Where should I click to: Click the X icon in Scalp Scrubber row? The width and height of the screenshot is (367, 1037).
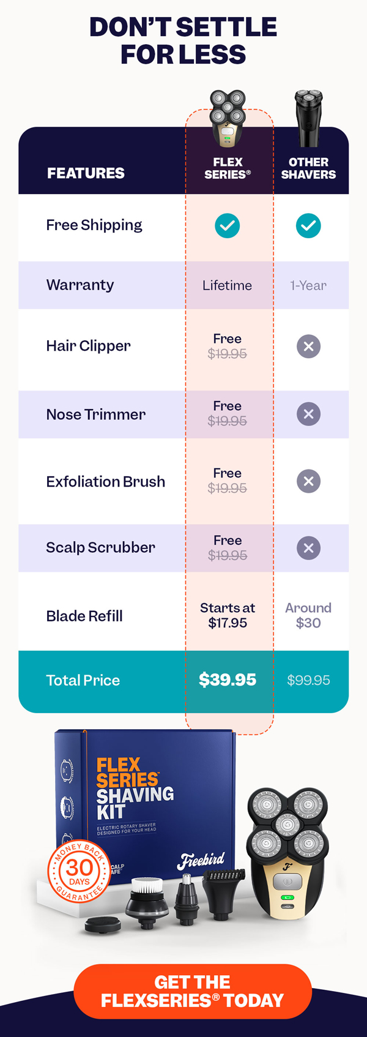pyautogui.click(x=308, y=548)
